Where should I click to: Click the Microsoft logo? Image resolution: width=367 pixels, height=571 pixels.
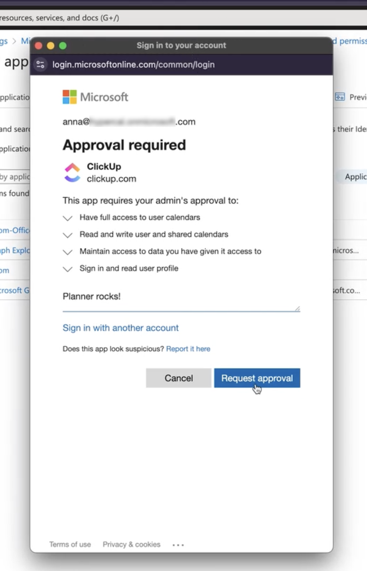pyautogui.click(x=95, y=97)
